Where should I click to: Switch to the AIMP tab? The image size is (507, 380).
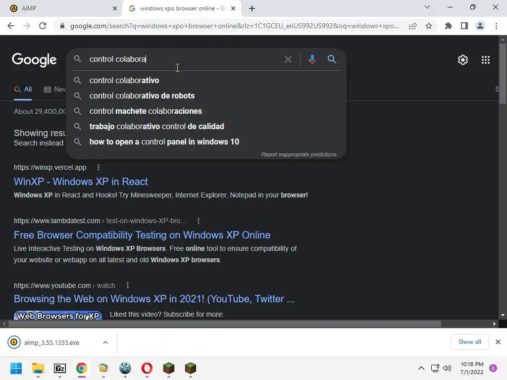pos(61,8)
